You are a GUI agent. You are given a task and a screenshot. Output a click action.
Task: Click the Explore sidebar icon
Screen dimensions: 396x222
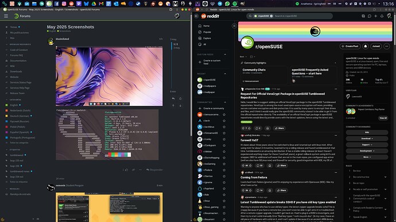click(200, 38)
